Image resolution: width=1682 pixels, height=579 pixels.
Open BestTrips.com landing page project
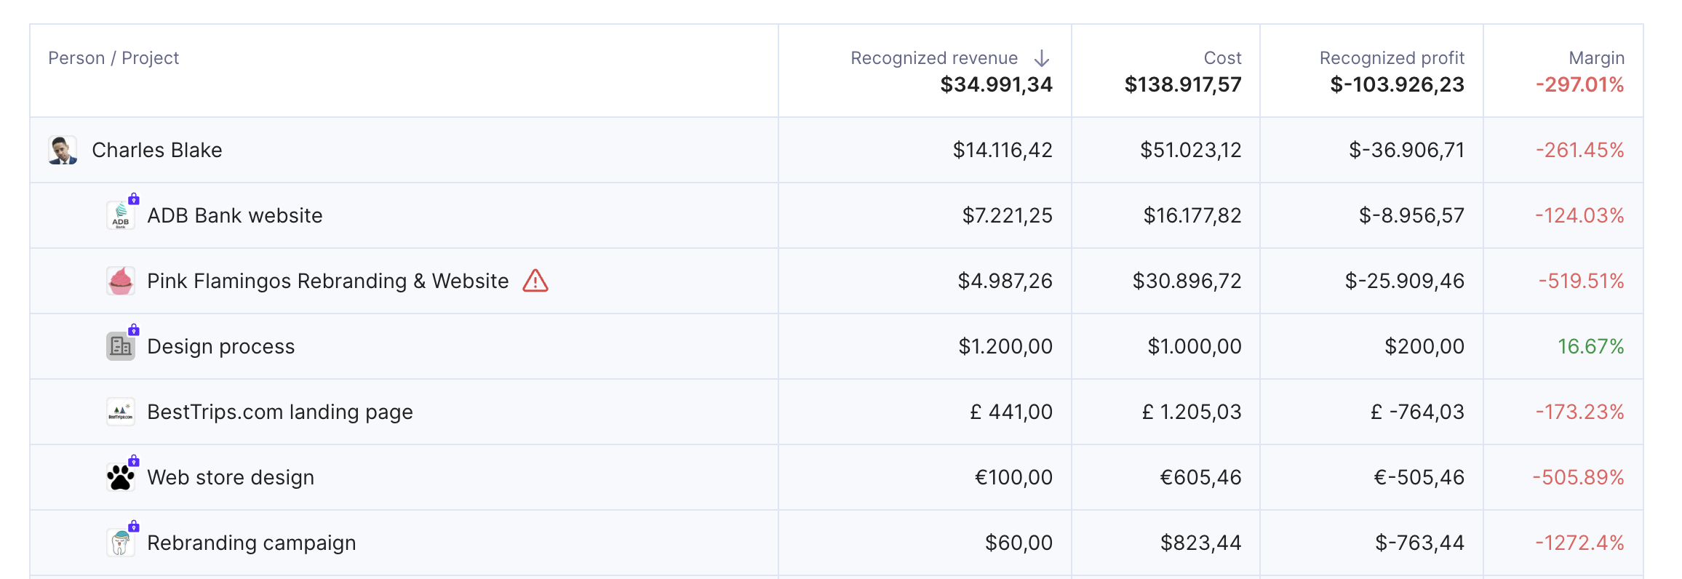coord(280,412)
